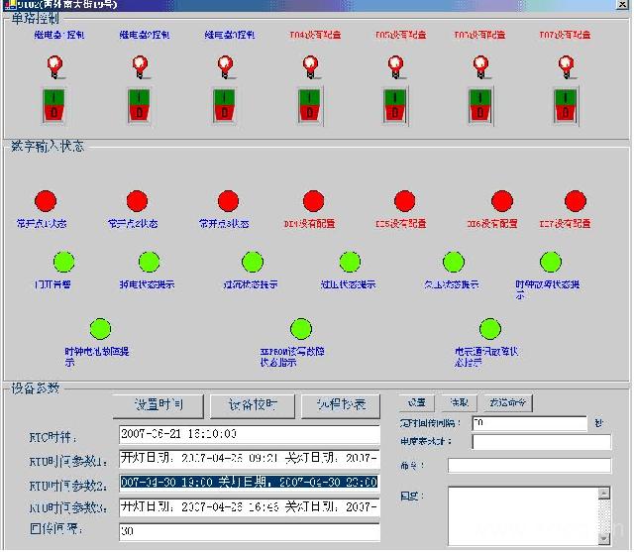Click the small Read (读取) button

[458, 402]
